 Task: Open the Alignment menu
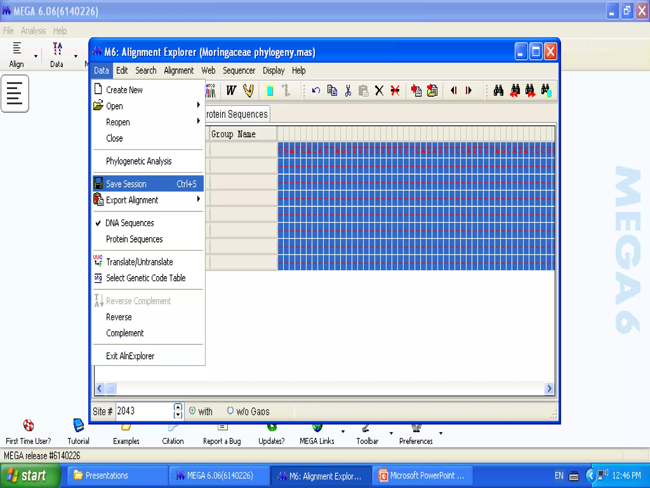[x=179, y=71]
